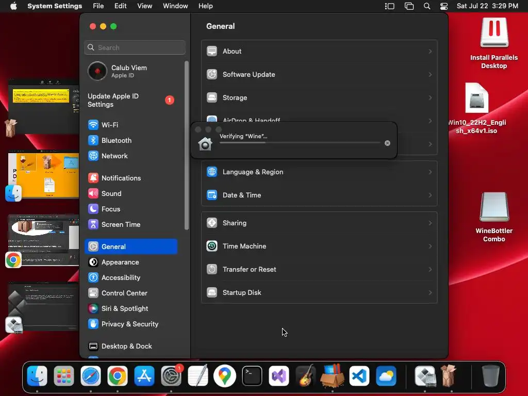Click the Sharing icon in General pane

tap(212, 223)
